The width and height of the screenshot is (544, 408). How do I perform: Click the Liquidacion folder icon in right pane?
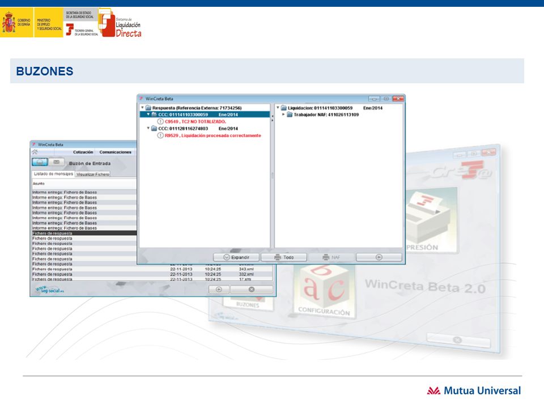[283, 108]
